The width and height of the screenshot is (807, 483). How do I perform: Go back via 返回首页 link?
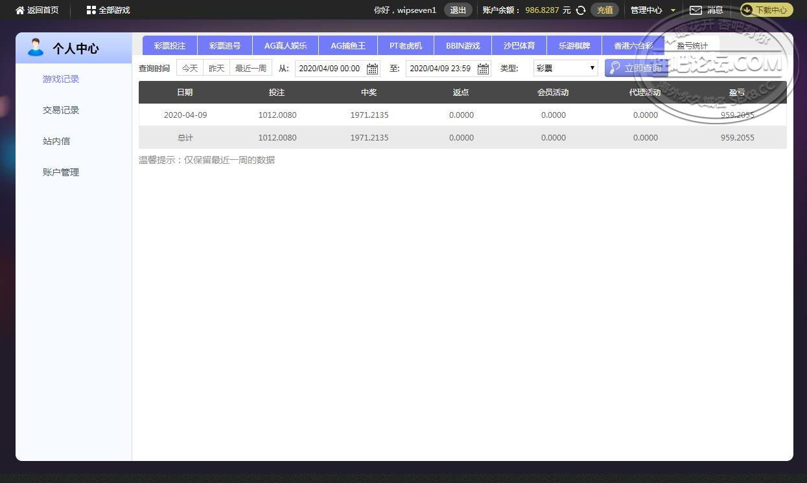pos(43,10)
